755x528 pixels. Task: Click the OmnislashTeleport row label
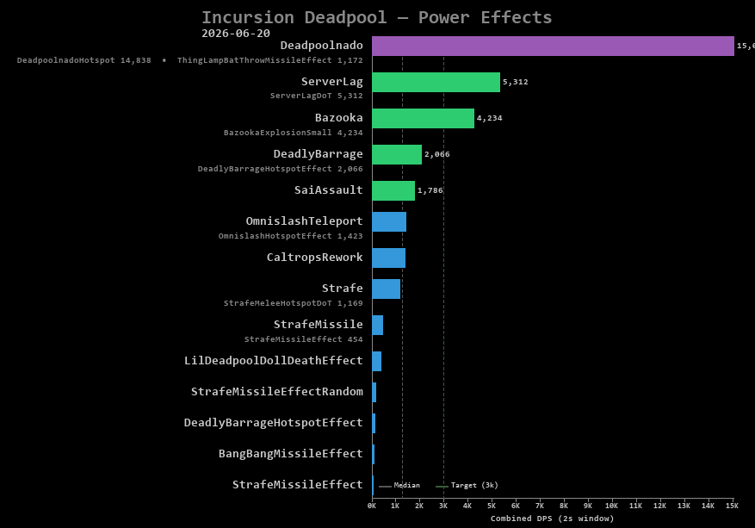(x=304, y=221)
